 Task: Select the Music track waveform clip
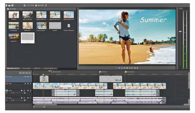[x=99, y=100]
